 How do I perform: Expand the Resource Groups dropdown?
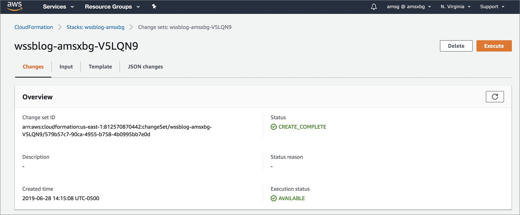(112, 6)
